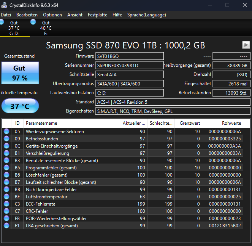The width and height of the screenshot is (252, 246).
Task: Select the C: D: disk tab
Action: pyautogui.click(x=14, y=28)
